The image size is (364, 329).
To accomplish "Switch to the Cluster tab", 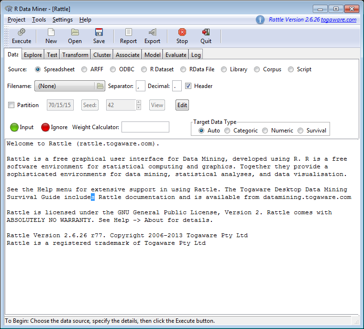I will [x=102, y=55].
